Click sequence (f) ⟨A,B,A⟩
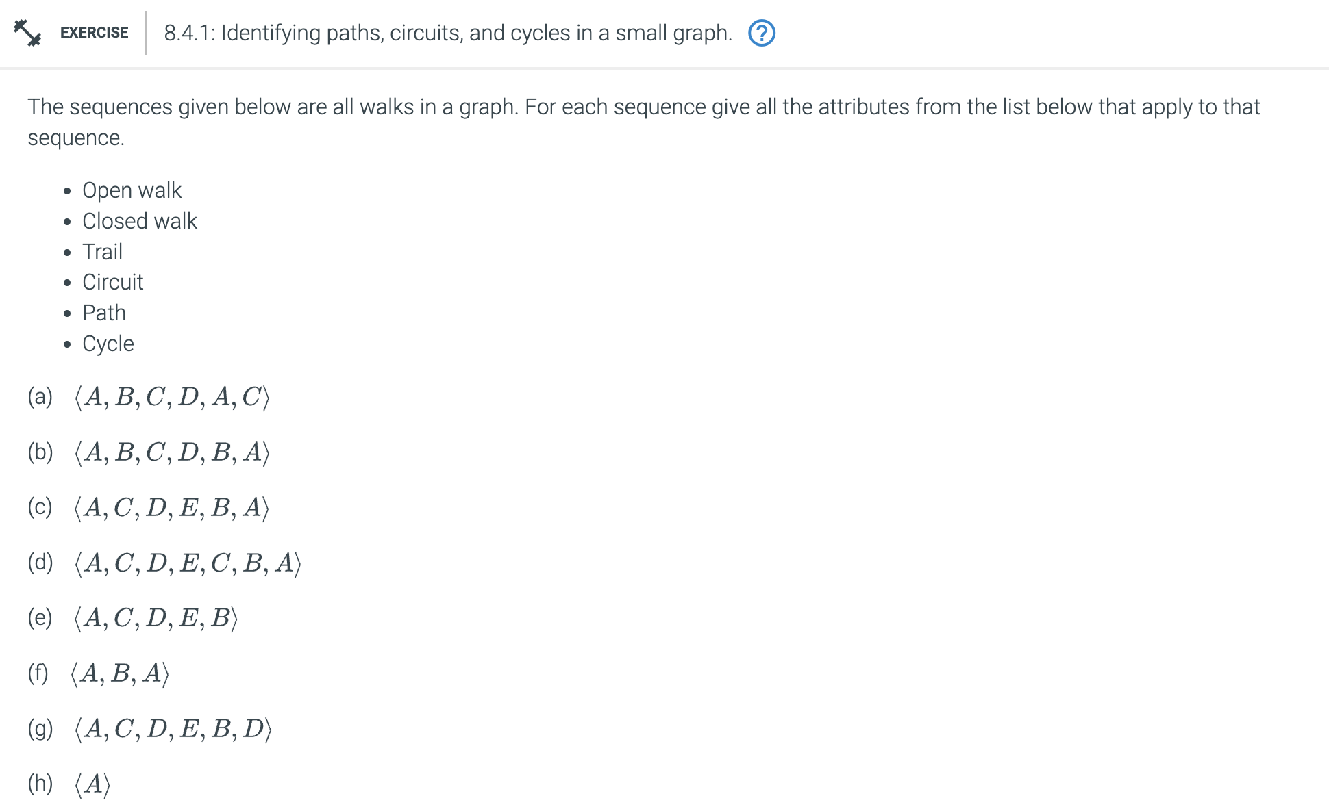Image resolution: width=1329 pixels, height=809 pixels. click(x=120, y=673)
